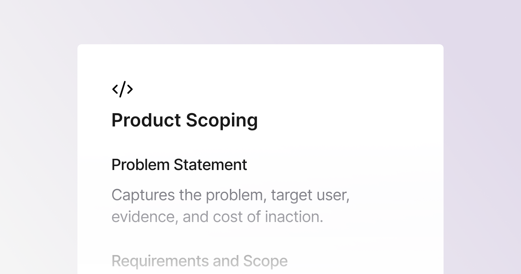Click the word "Problem" in the heading
Screen dimensions: 521x274
(140, 165)
